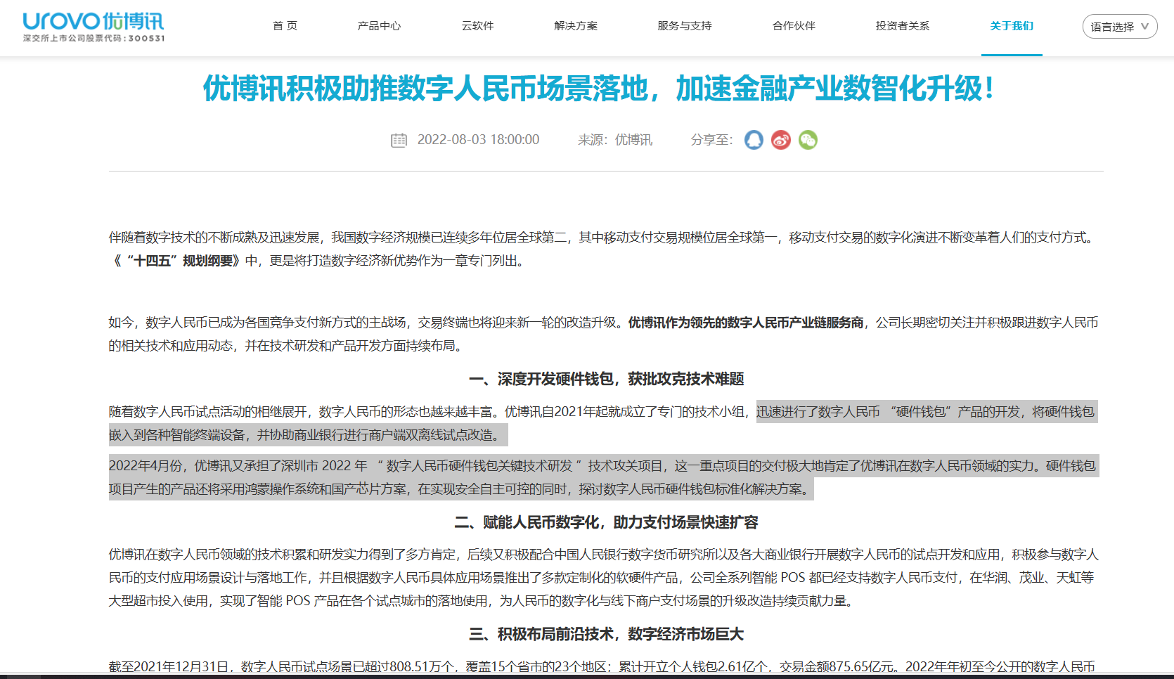Click the Urovo logo

(x=93, y=27)
